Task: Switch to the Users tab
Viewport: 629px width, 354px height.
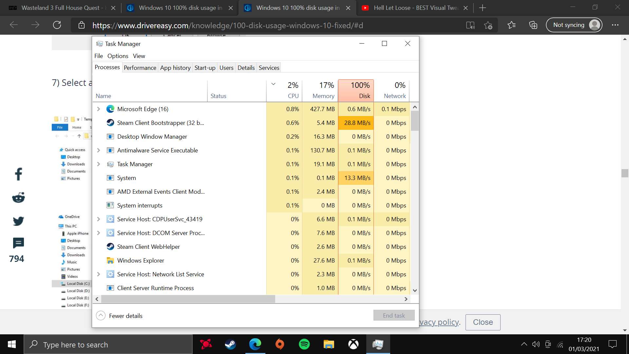Action: click(x=226, y=68)
